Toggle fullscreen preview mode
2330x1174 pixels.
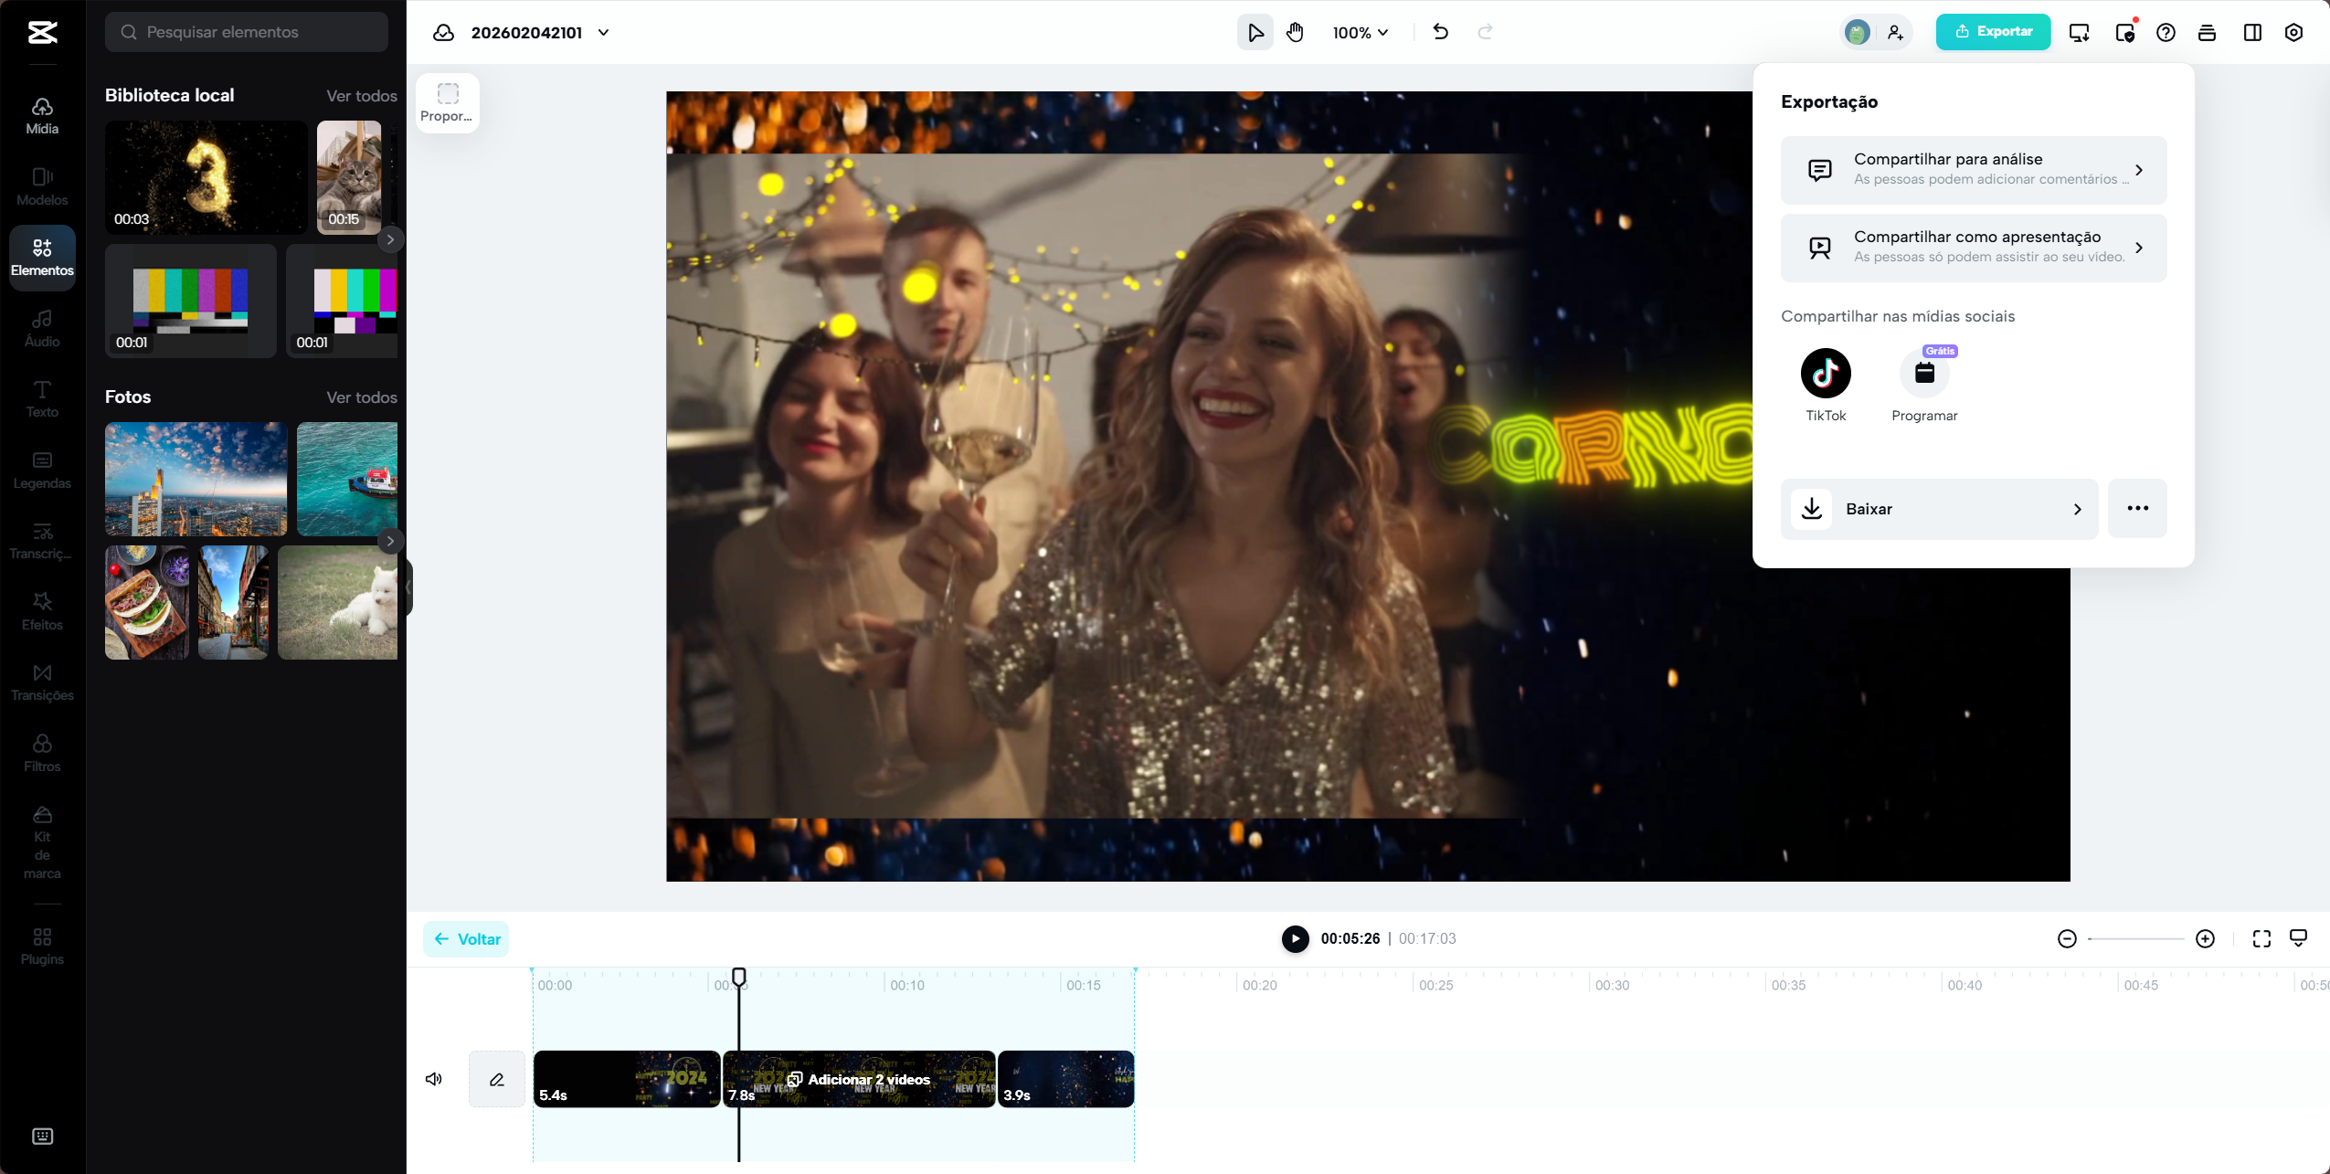point(2261,938)
